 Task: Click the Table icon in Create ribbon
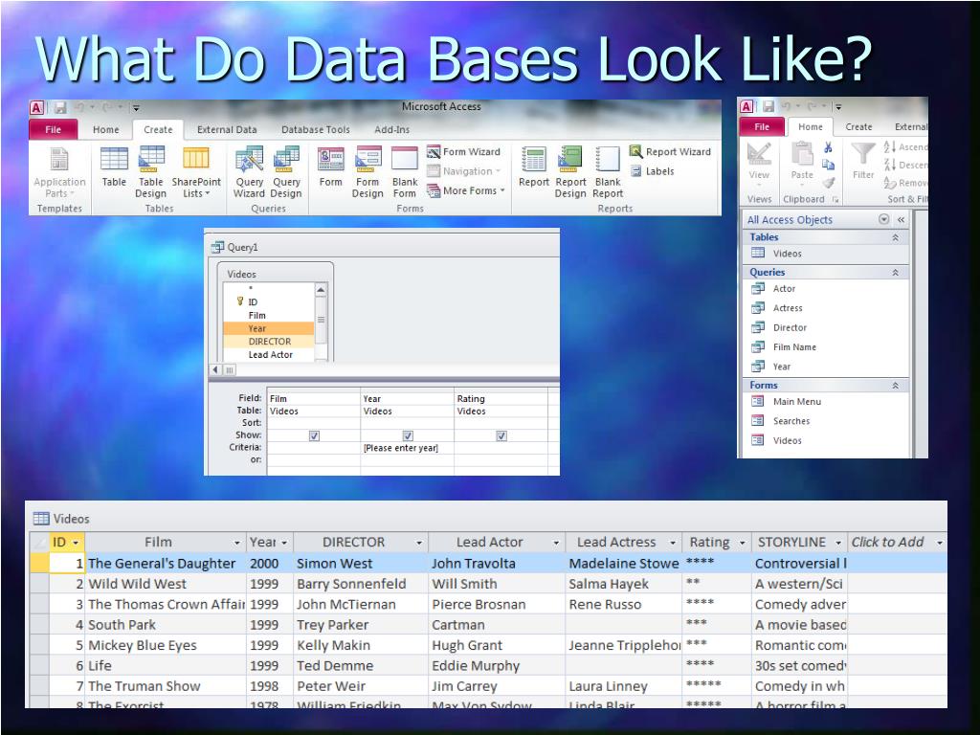[114, 167]
